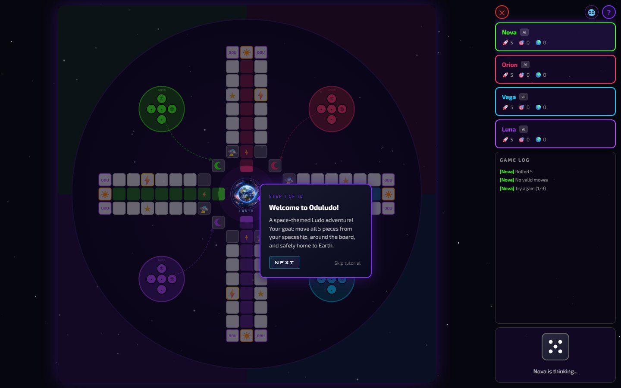Advance the tutorial with the NEXT button
The image size is (621, 388).
(285, 263)
